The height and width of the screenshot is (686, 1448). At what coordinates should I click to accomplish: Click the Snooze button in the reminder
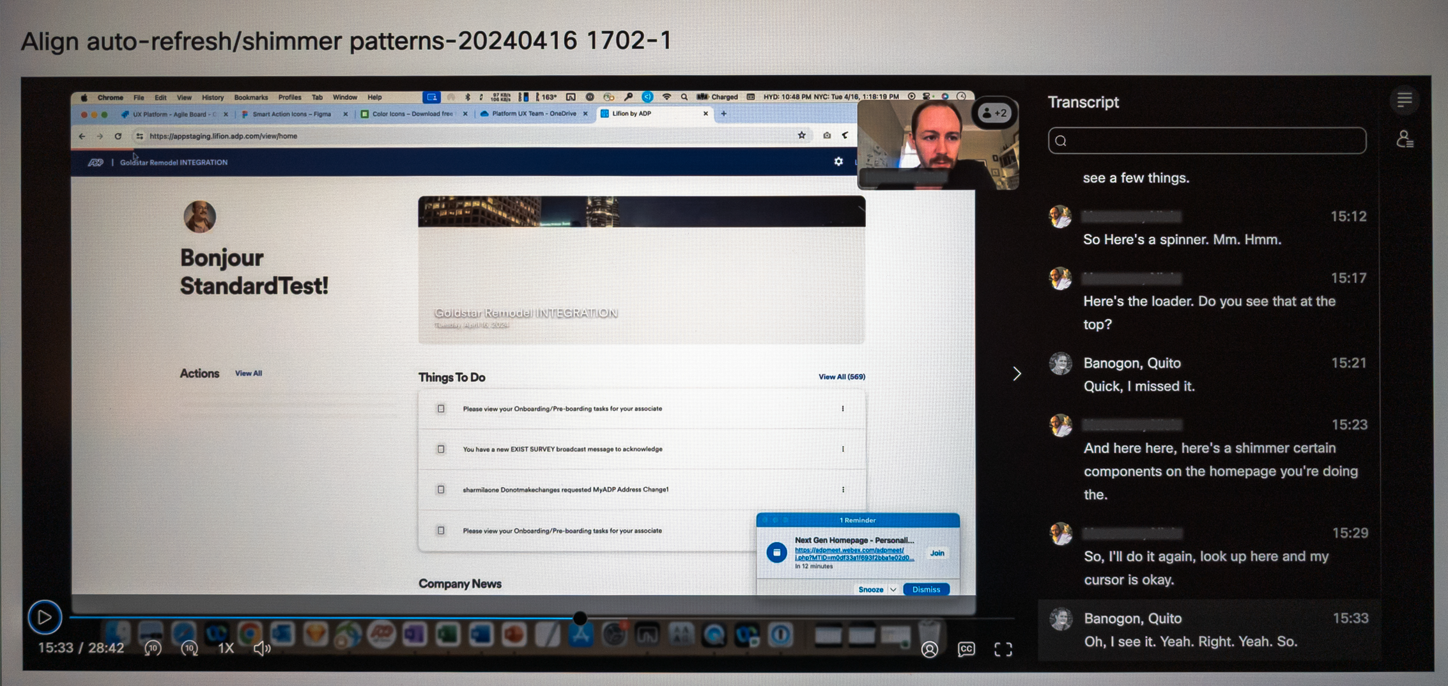tap(870, 589)
